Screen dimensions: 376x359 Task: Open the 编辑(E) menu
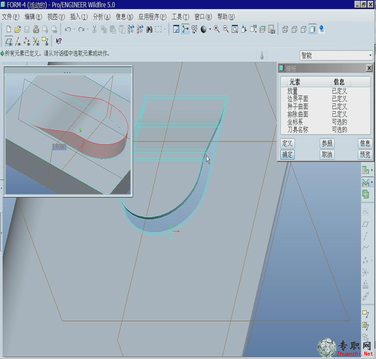coord(33,17)
